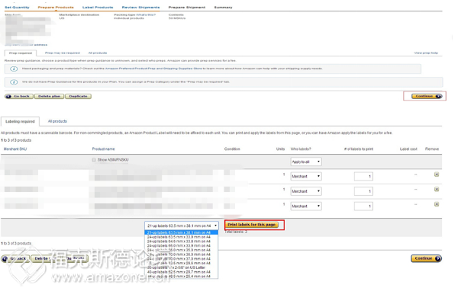
Task: Click the Units column header
Action: 280,149
